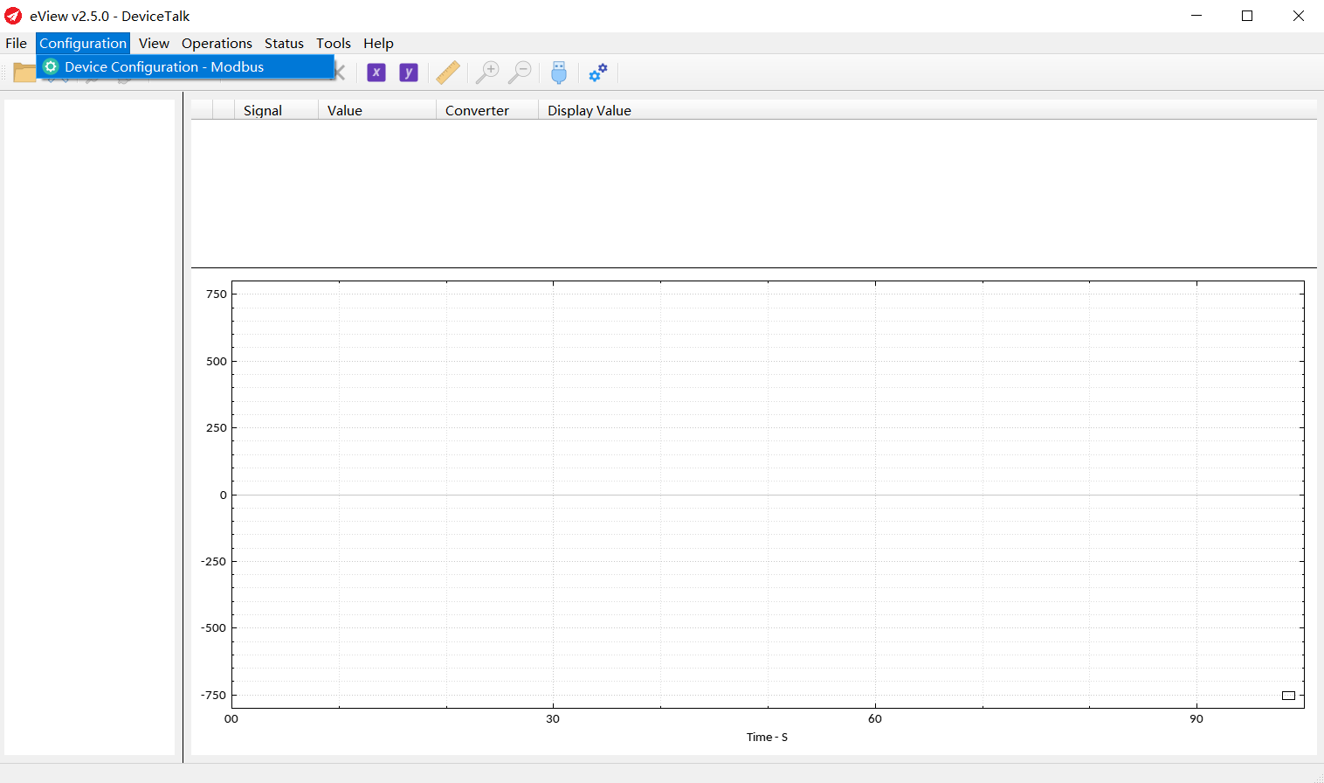Maximize the eView window
1324x783 pixels.
1247,16
